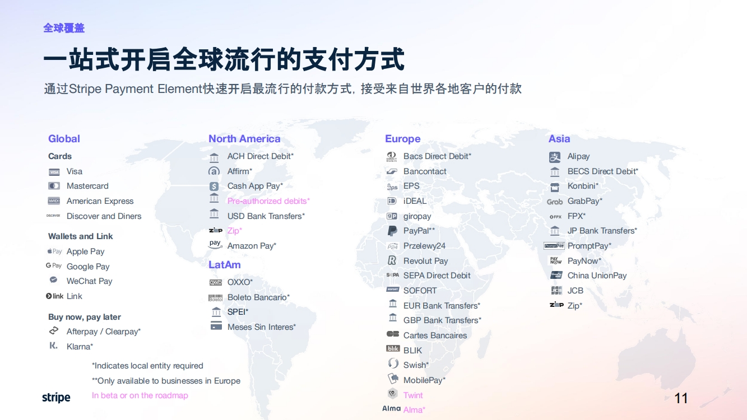Click the page number 11
This screenshot has width=747, height=420.
(x=681, y=398)
